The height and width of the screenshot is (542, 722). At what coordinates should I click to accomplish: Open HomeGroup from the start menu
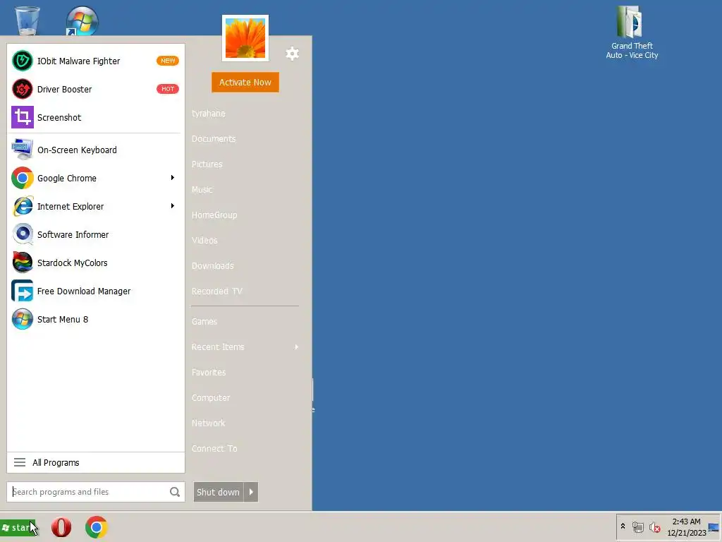click(214, 215)
